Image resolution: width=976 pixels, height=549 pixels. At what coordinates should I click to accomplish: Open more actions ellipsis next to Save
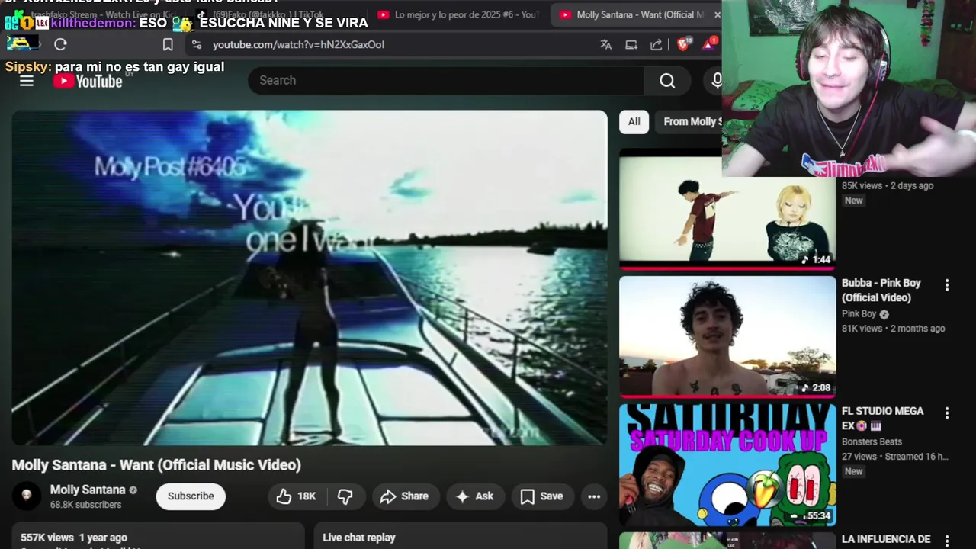tap(594, 496)
